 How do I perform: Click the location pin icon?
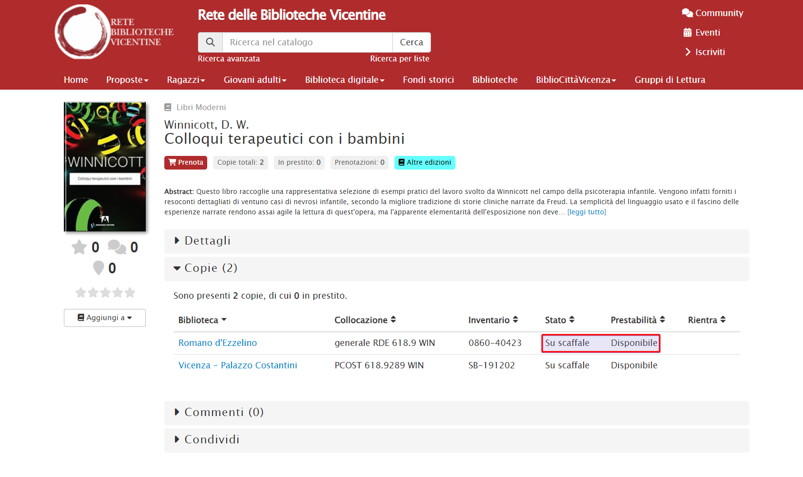tap(98, 268)
